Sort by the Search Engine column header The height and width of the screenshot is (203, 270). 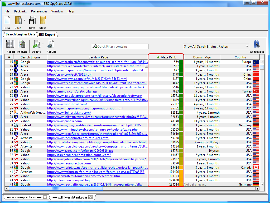click(30, 57)
